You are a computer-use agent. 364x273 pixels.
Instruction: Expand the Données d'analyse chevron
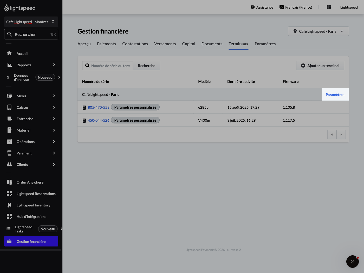[59, 77]
